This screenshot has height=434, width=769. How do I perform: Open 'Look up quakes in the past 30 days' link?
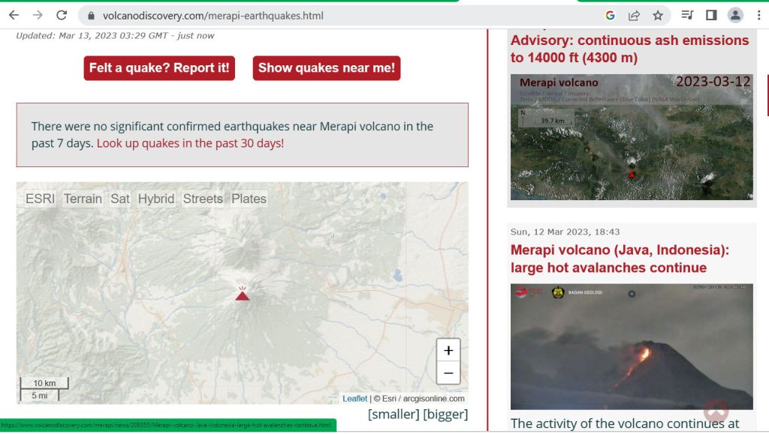click(x=190, y=143)
